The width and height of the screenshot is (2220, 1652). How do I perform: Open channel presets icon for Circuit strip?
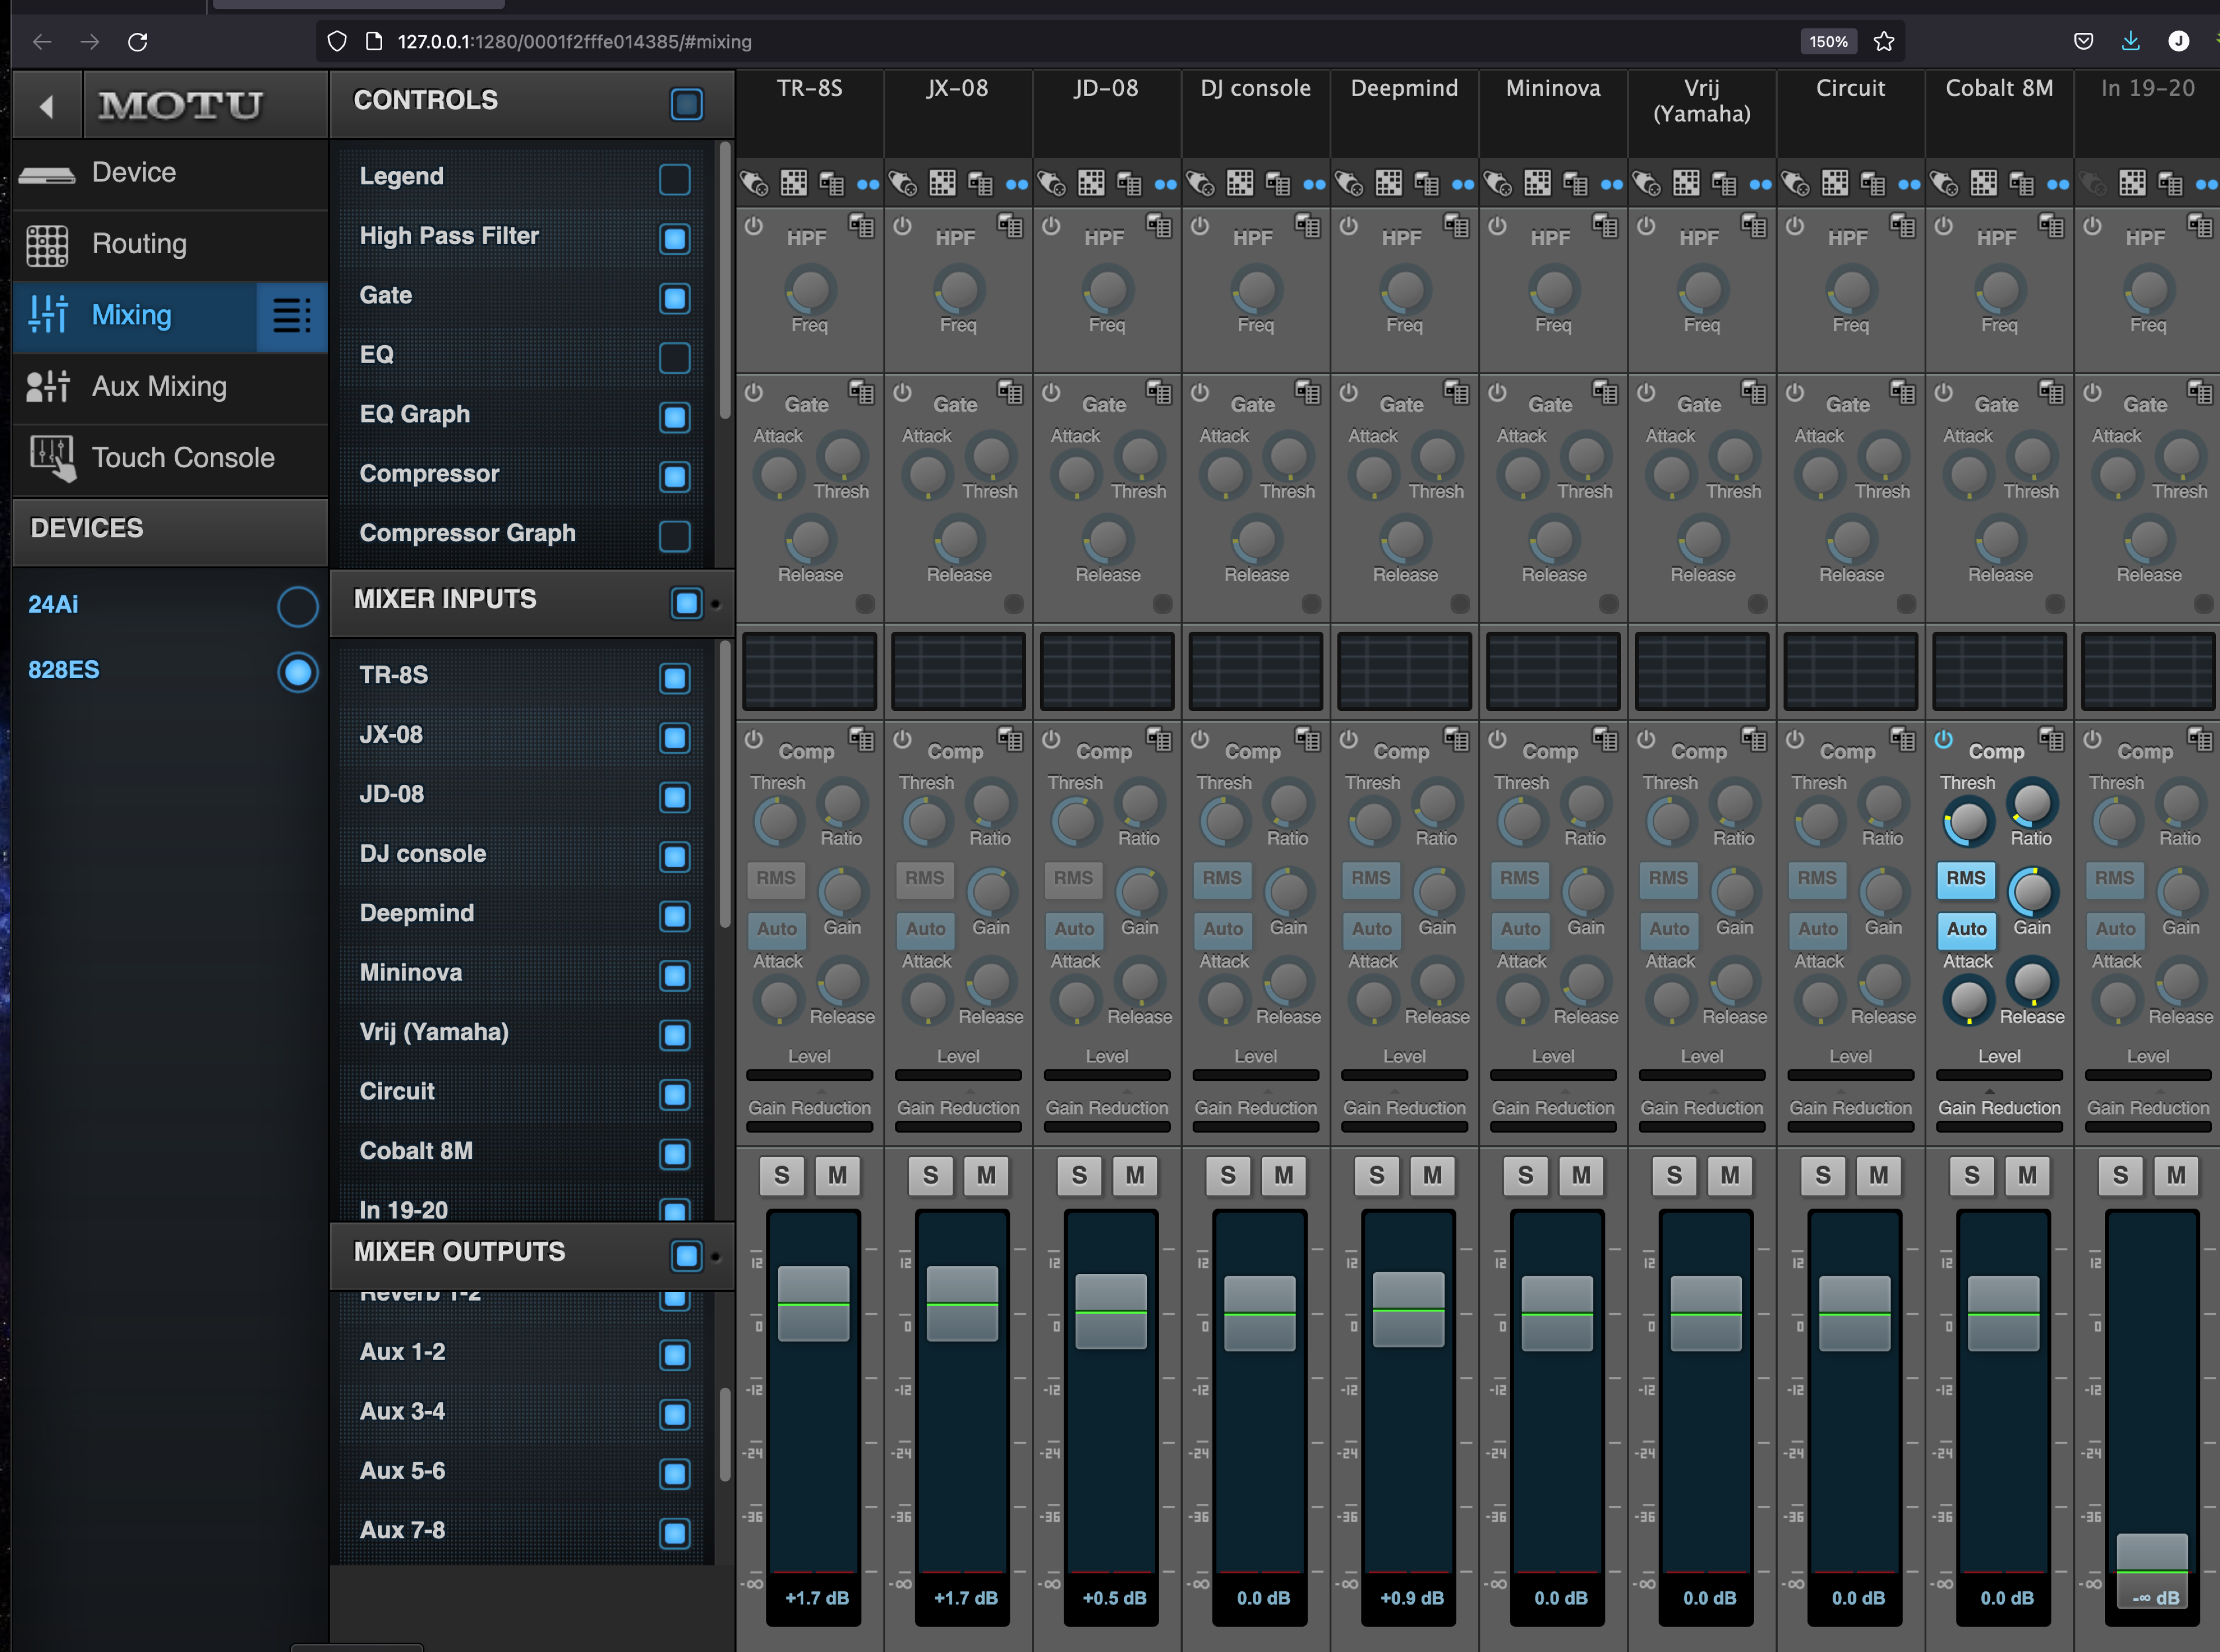point(1873,184)
